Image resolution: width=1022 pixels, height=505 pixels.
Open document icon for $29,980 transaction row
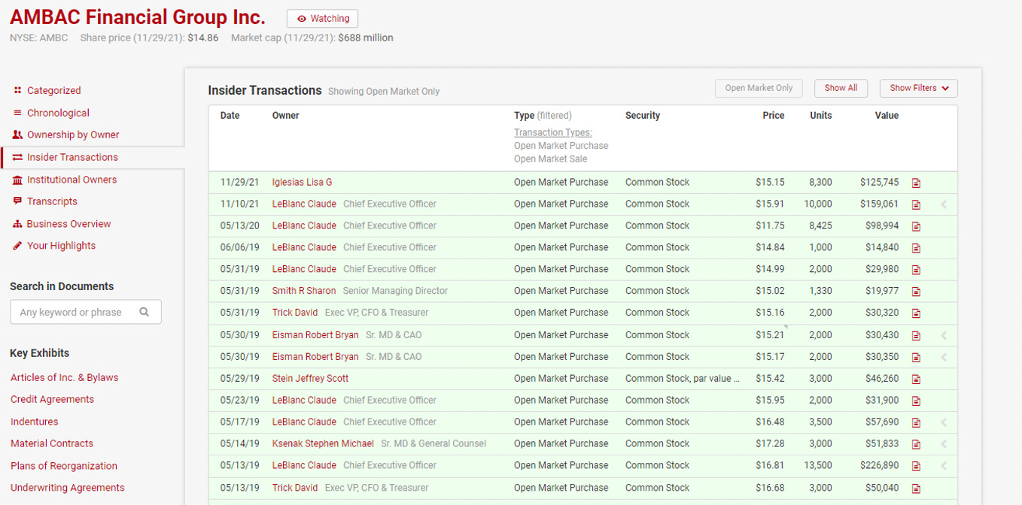(916, 270)
